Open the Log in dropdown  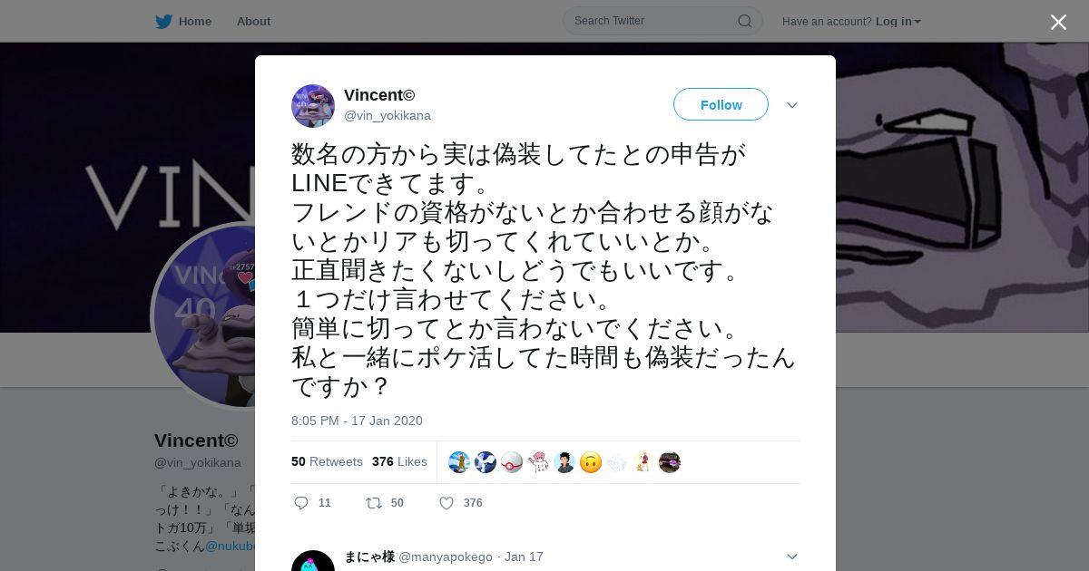tap(898, 21)
